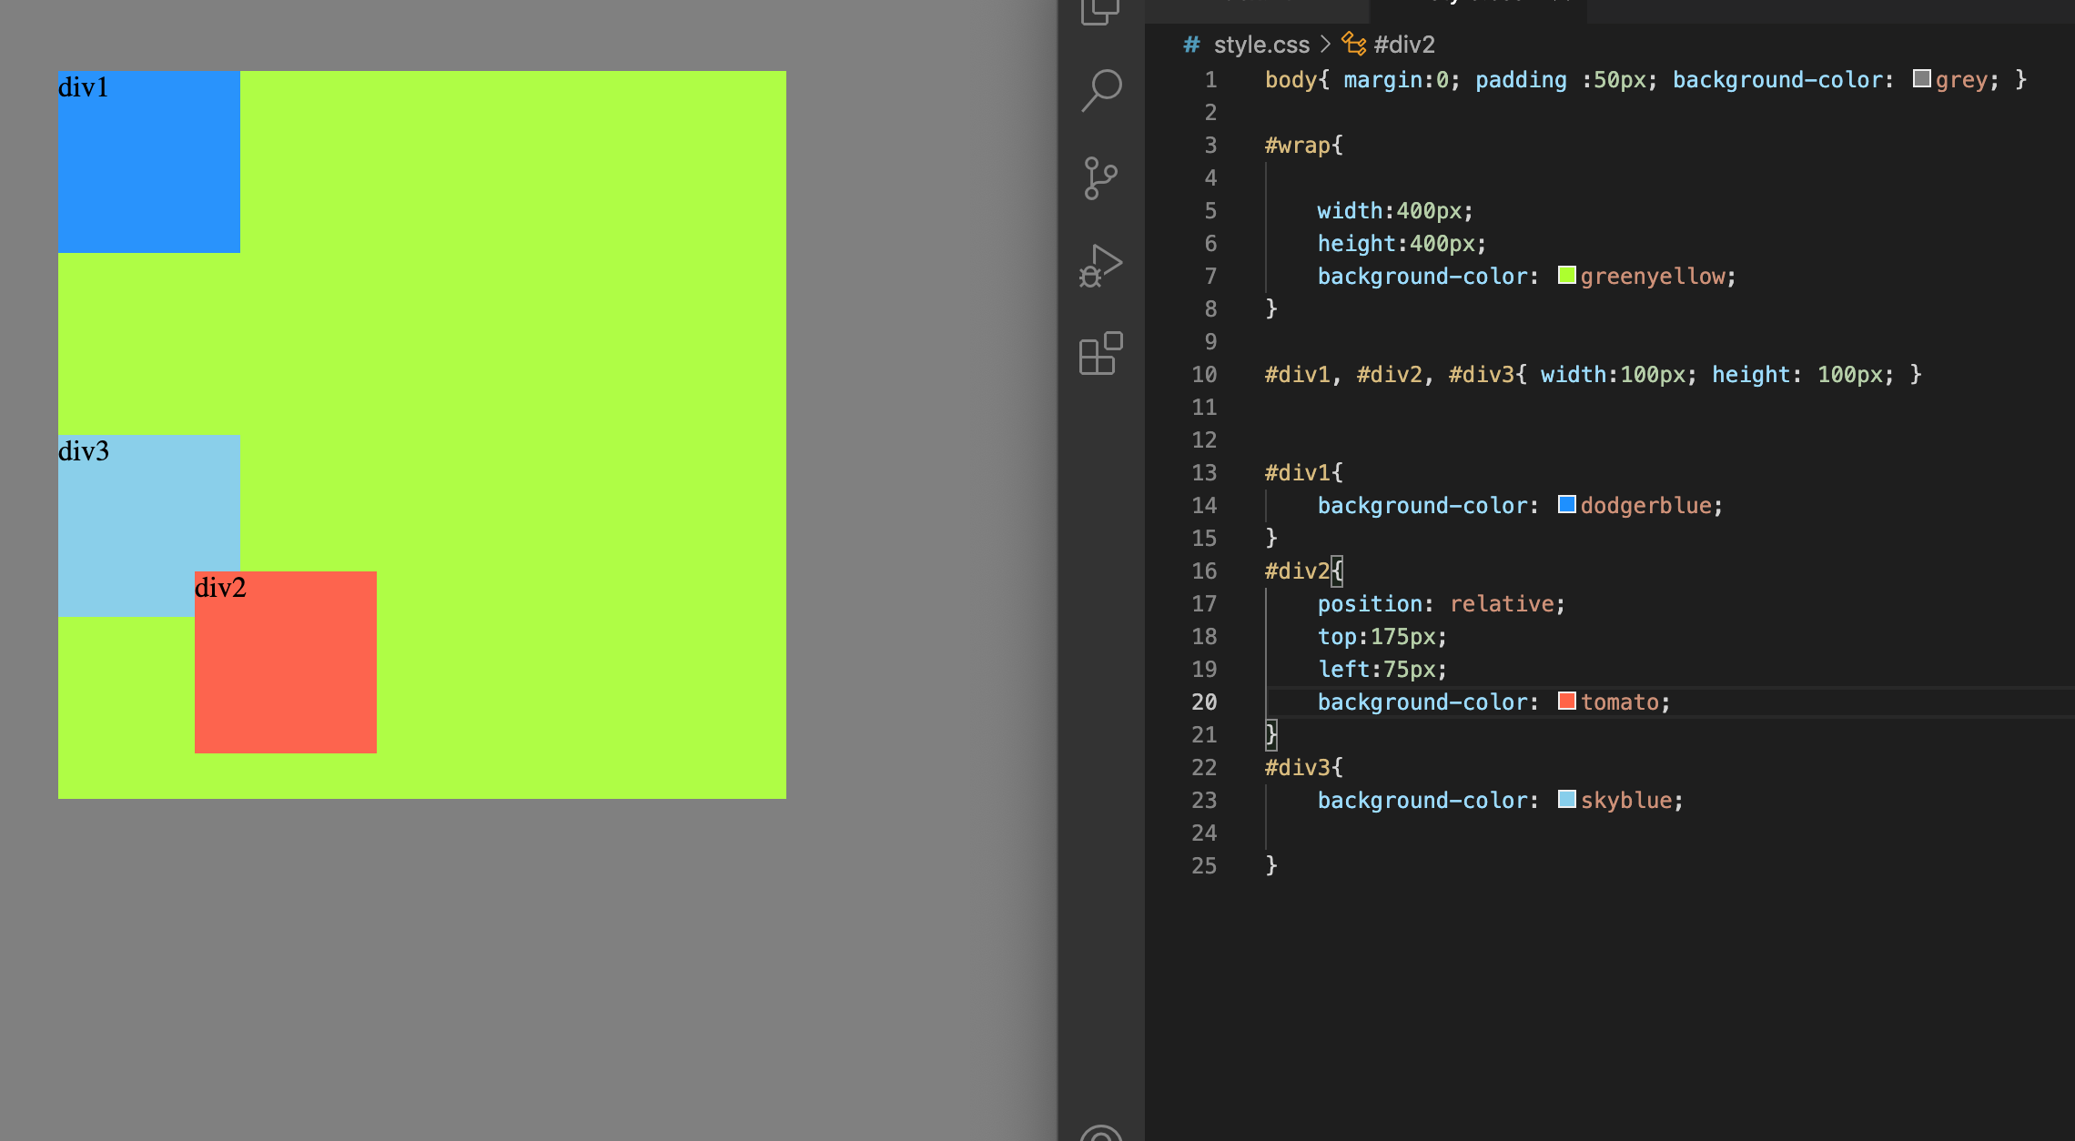
Task: Click the CSS file hash icon in breadcrumb
Action: pos(1191,45)
